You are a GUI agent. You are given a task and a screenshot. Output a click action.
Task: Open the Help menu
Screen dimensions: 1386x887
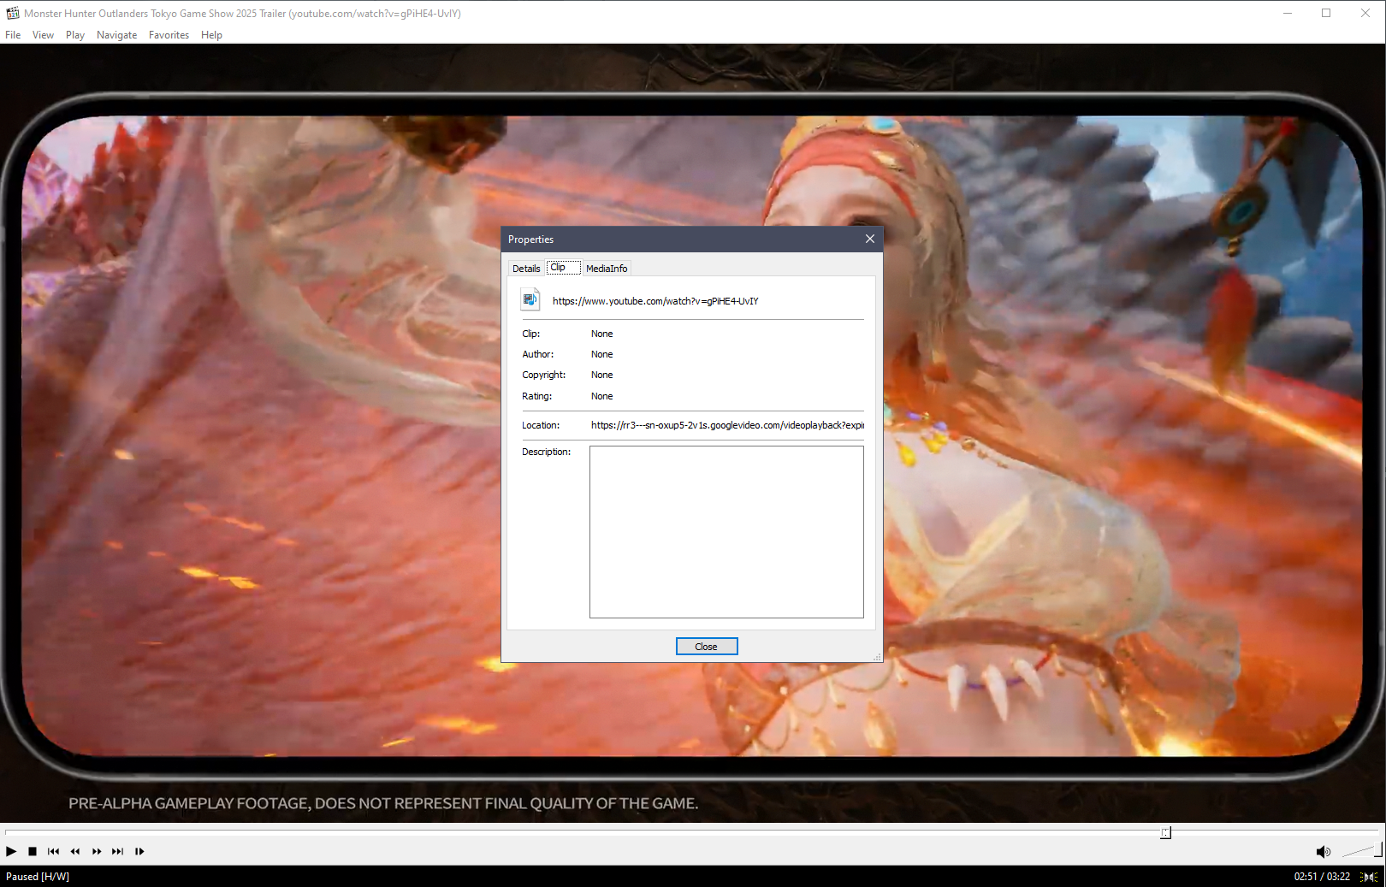(x=211, y=35)
